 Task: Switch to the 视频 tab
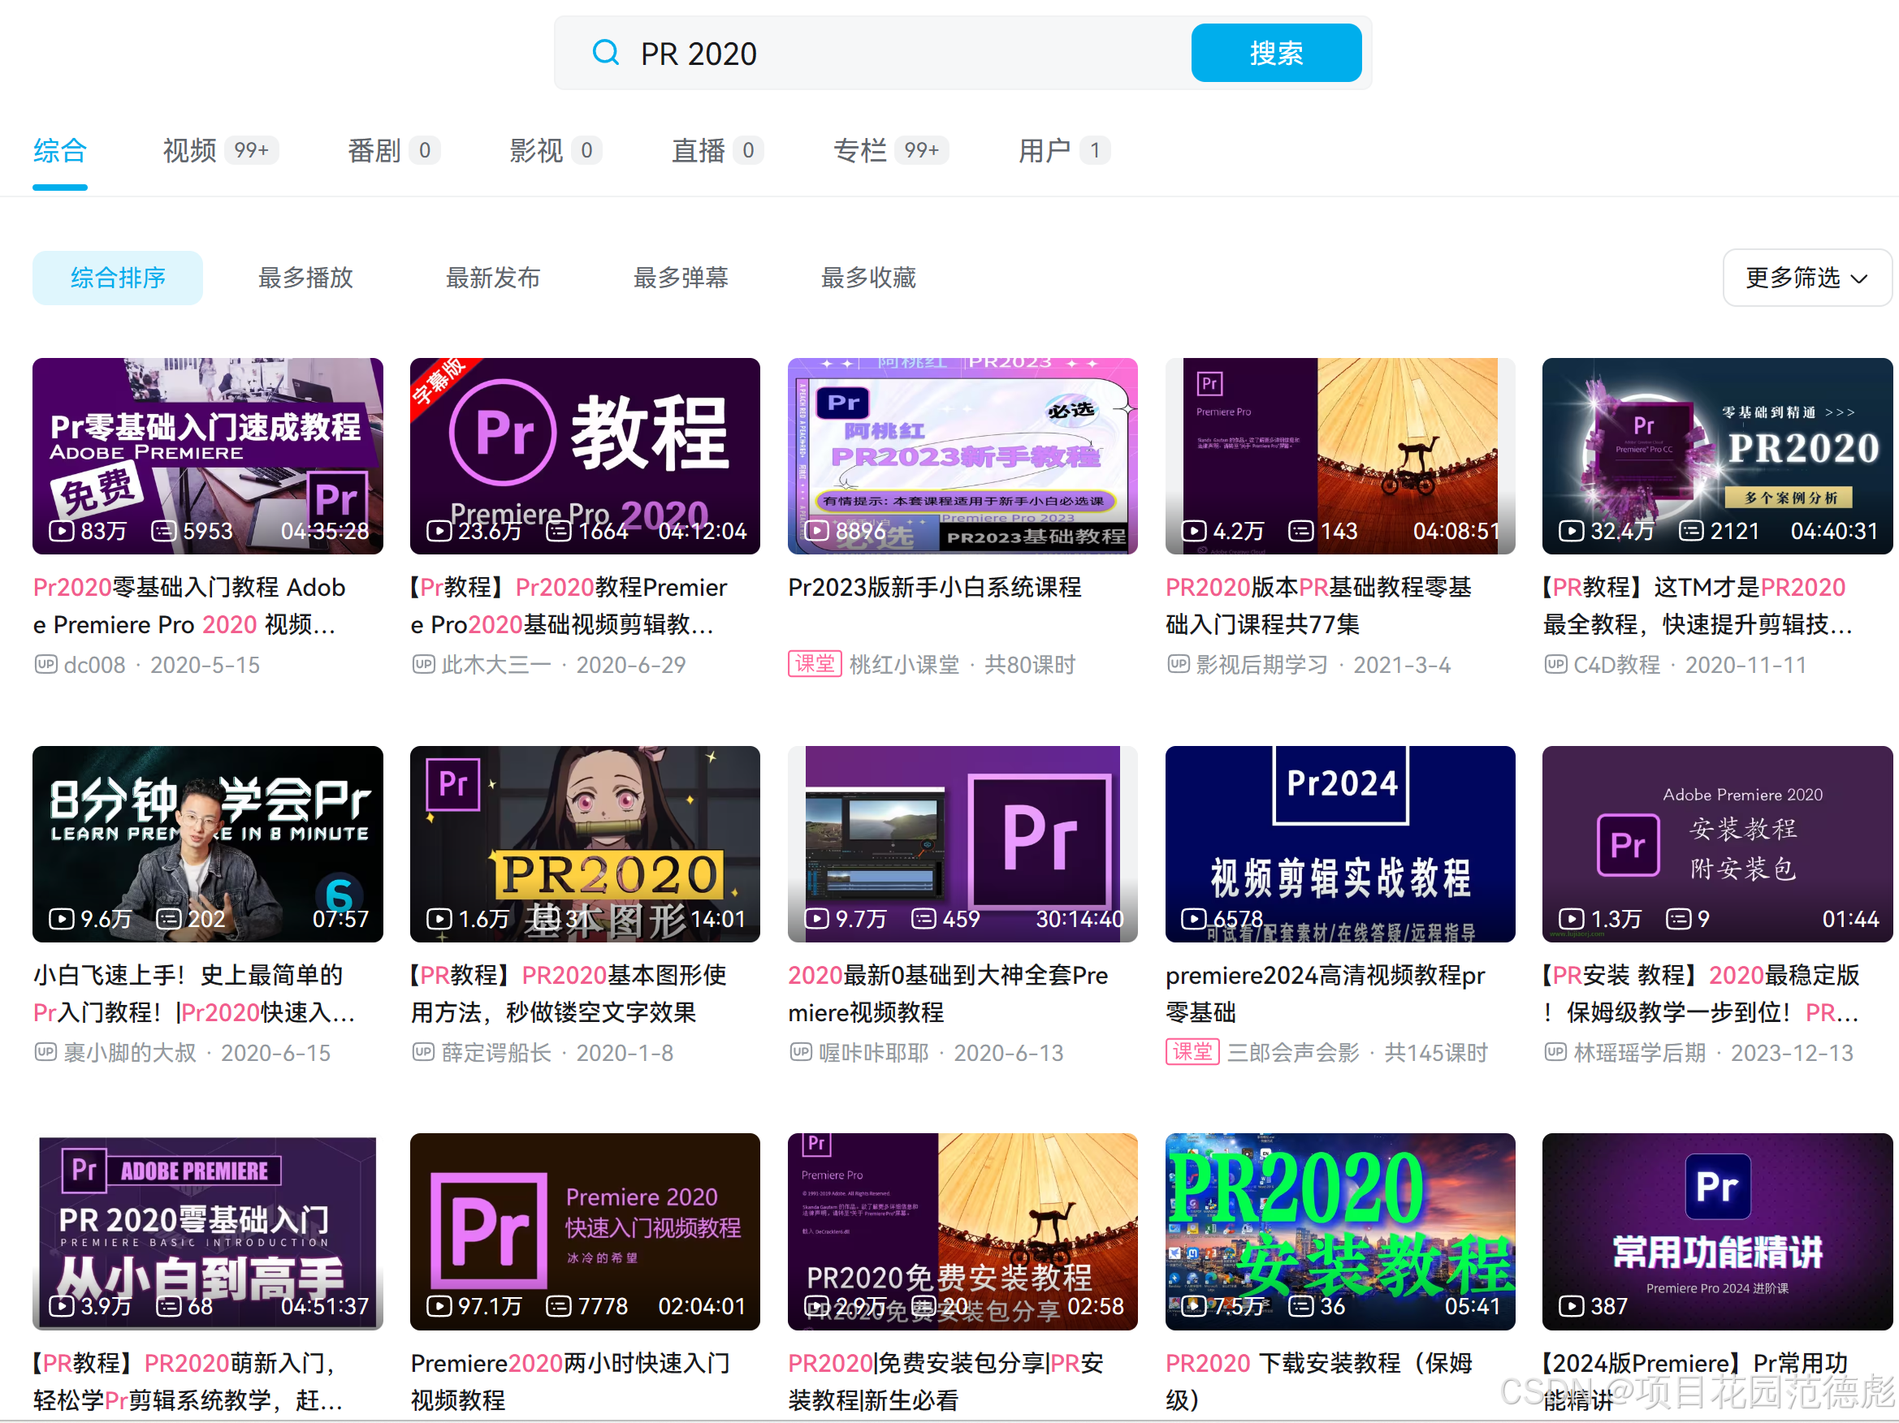pyautogui.click(x=191, y=150)
